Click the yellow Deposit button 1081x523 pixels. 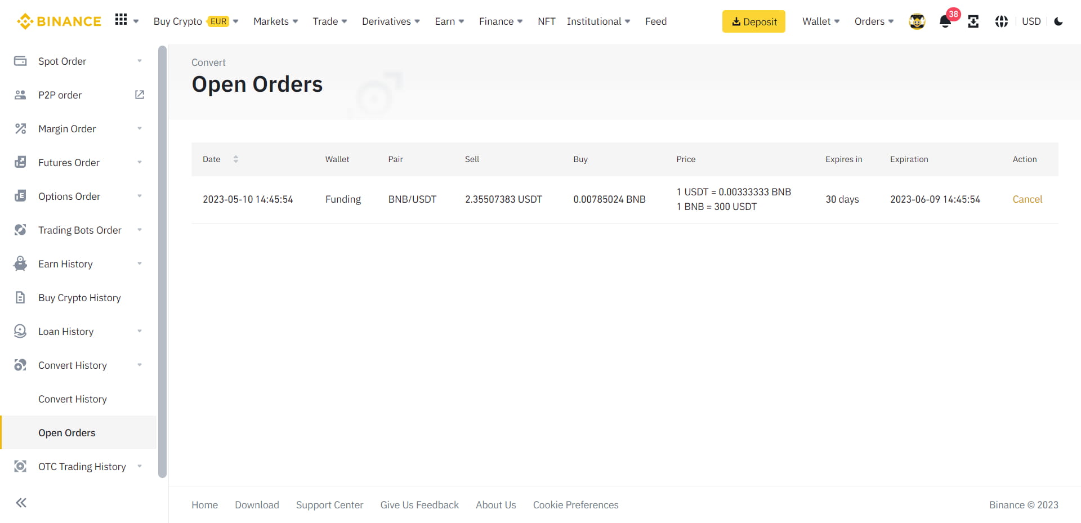(x=754, y=21)
